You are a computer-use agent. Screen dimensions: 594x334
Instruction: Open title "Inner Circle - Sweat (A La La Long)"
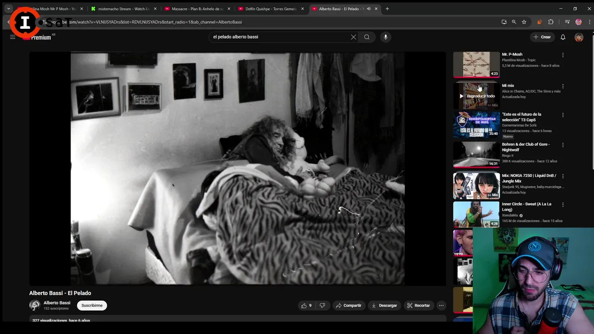tap(527, 207)
